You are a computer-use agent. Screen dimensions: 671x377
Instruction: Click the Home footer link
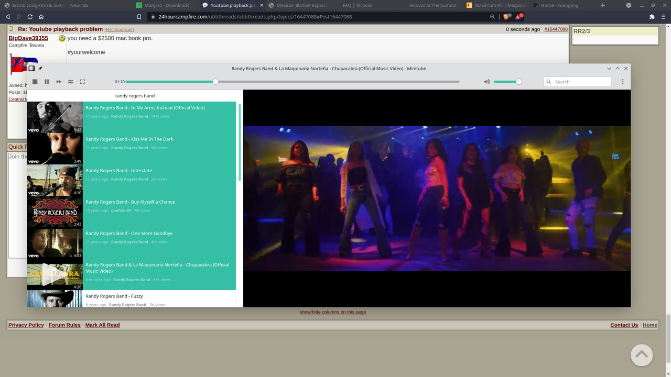click(650, 325)
